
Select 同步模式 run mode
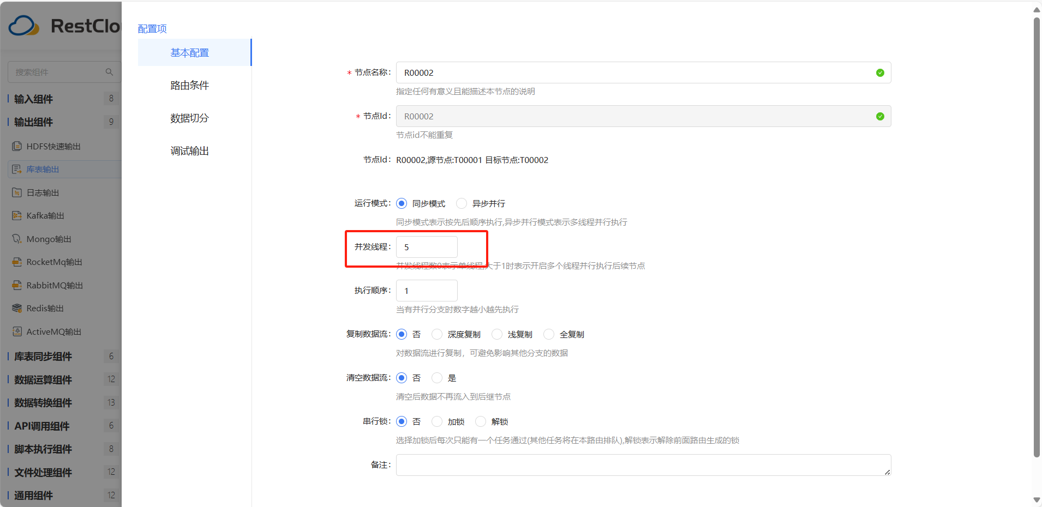[x=402, y=203]
